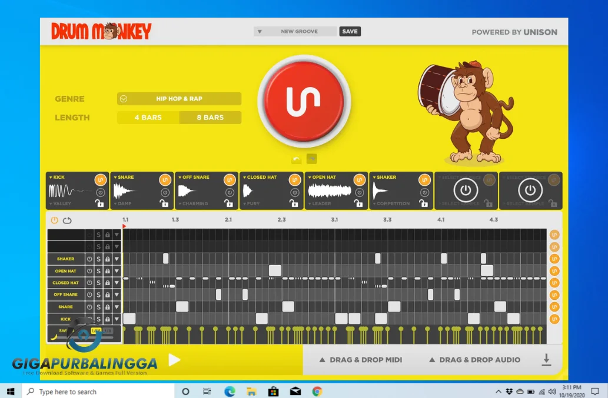The width and height of the screenshot is (608, 398).
Task: Regenerate the Off Snare row pattern in sequencer
Action: (x=554, y=295)
